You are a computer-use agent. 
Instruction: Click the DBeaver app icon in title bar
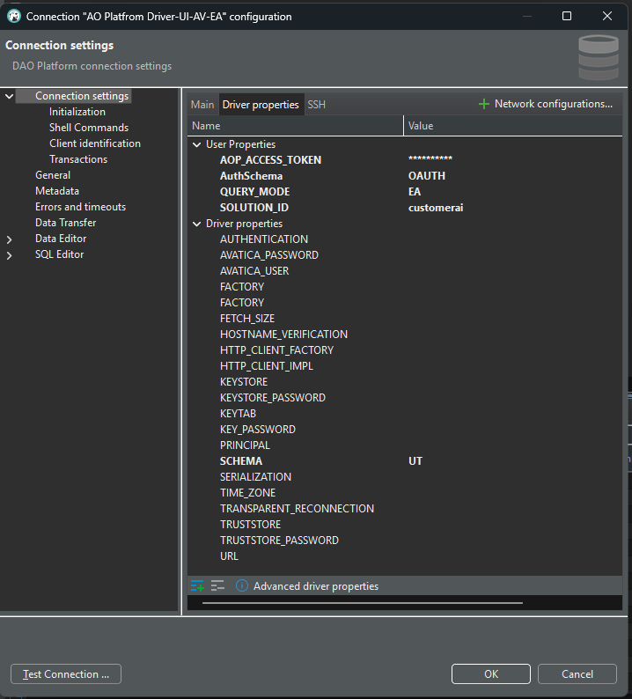[14, 16]
